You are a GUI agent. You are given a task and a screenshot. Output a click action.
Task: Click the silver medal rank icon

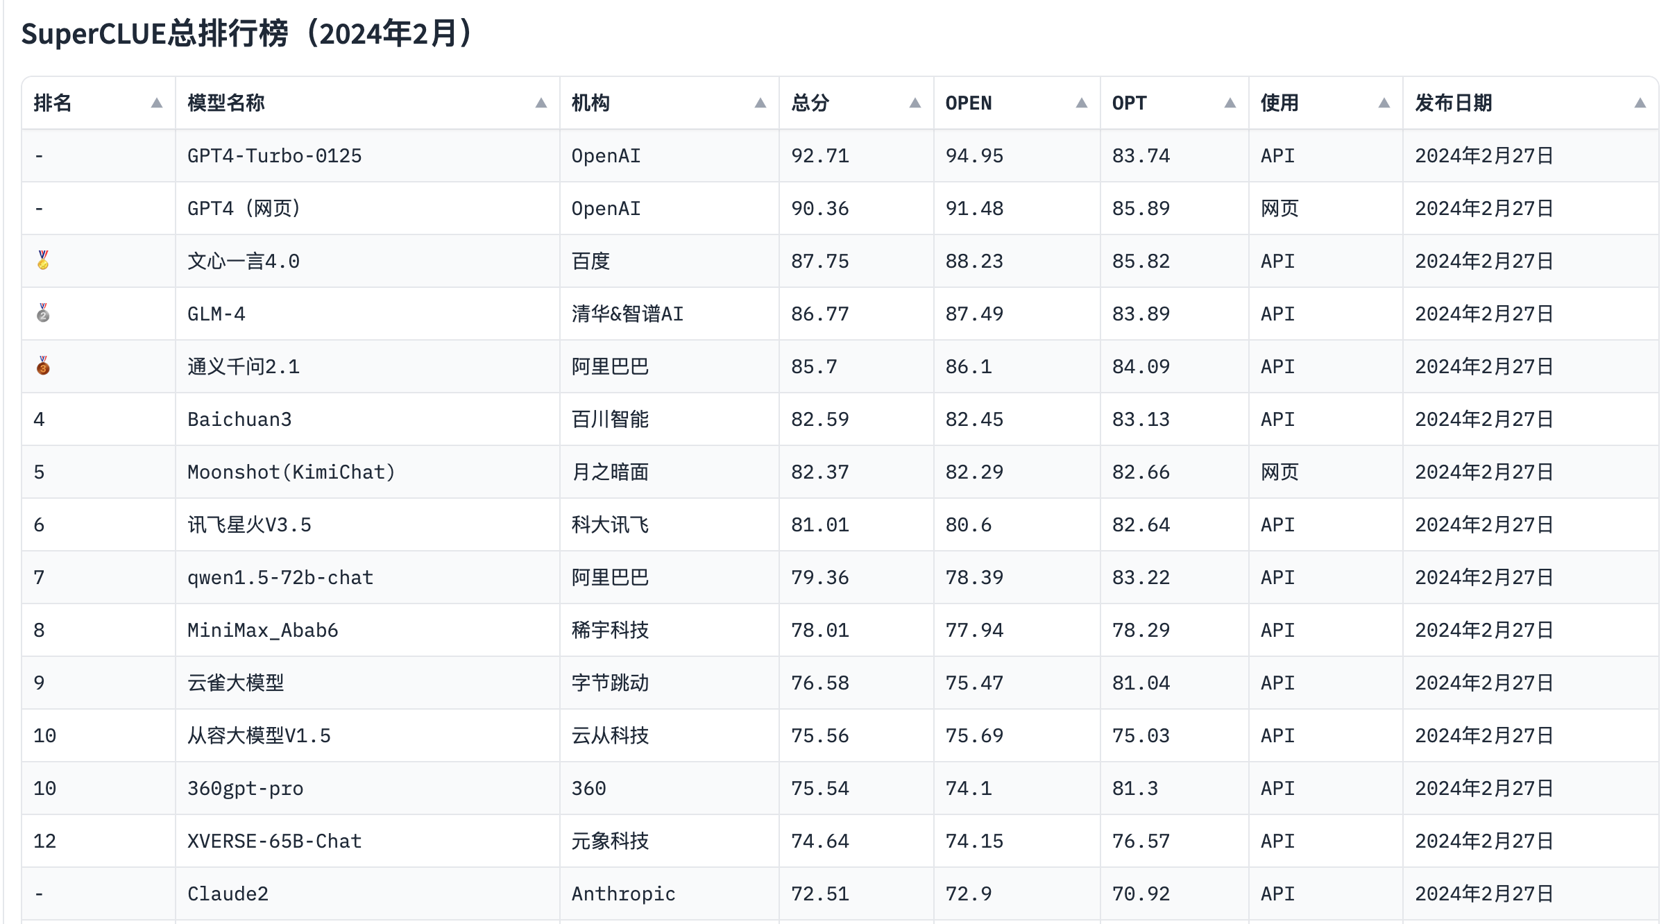[43, 313]
